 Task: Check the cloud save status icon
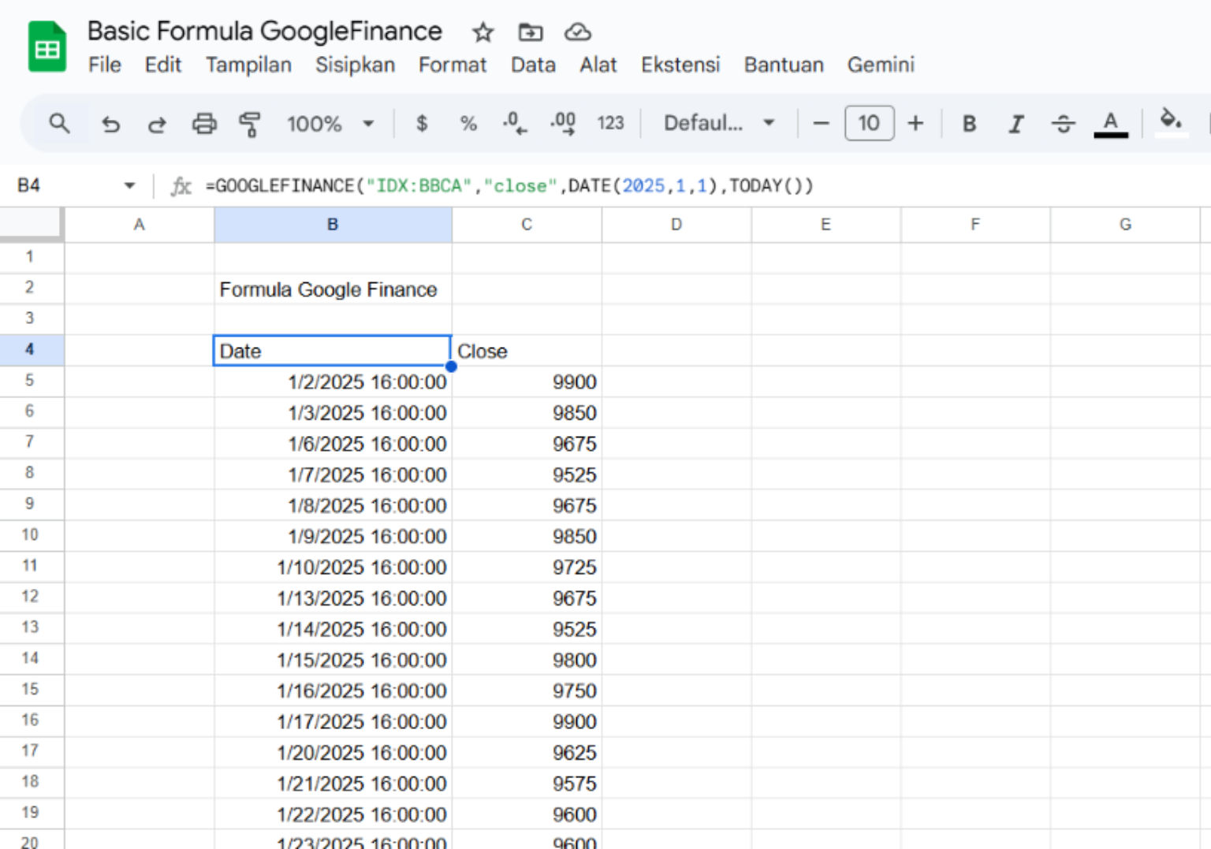coord(578,32)
